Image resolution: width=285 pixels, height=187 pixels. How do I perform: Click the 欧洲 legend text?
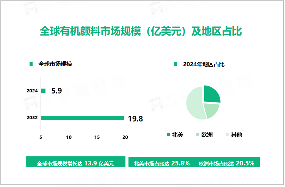[207, 135]
